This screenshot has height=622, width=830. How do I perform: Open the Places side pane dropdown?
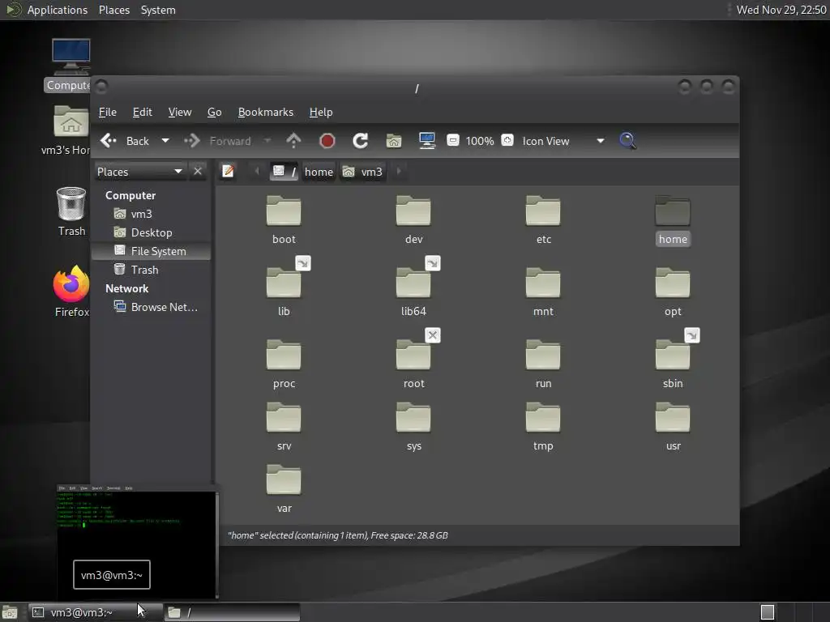pos(139,172)
